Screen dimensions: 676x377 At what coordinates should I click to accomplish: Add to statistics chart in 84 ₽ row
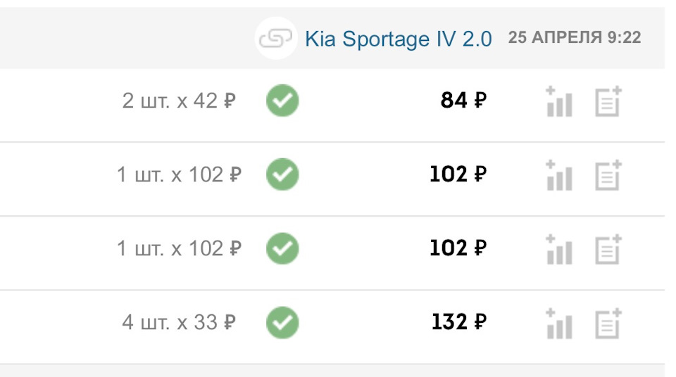tap(559, 101)
